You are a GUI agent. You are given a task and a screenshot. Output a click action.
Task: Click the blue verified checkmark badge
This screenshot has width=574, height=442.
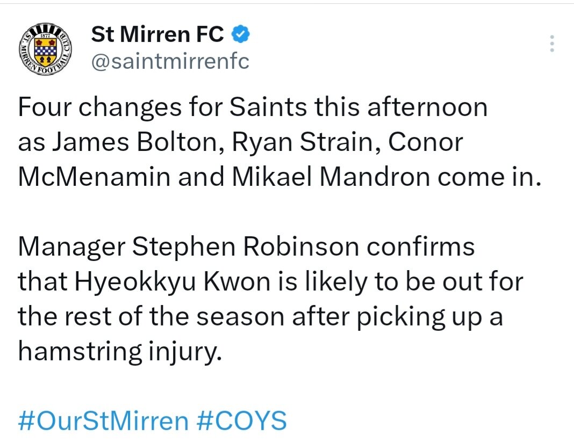(240, 34)
